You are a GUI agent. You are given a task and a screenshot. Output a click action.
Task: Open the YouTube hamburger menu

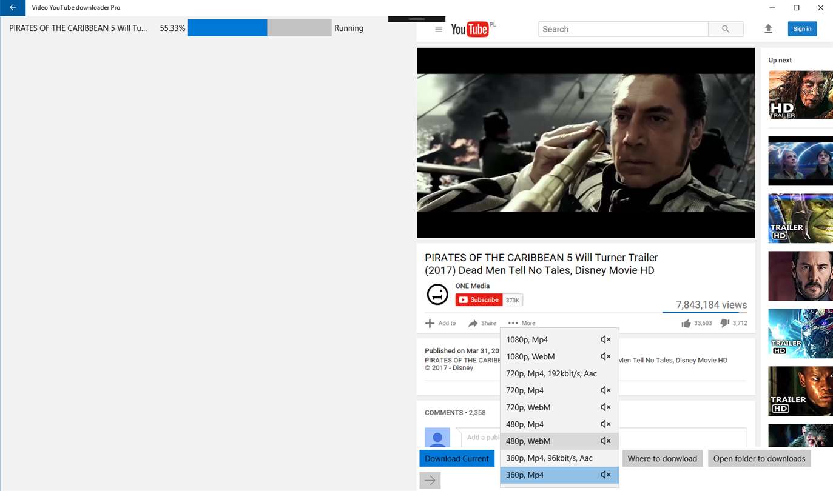coord(439,29)
